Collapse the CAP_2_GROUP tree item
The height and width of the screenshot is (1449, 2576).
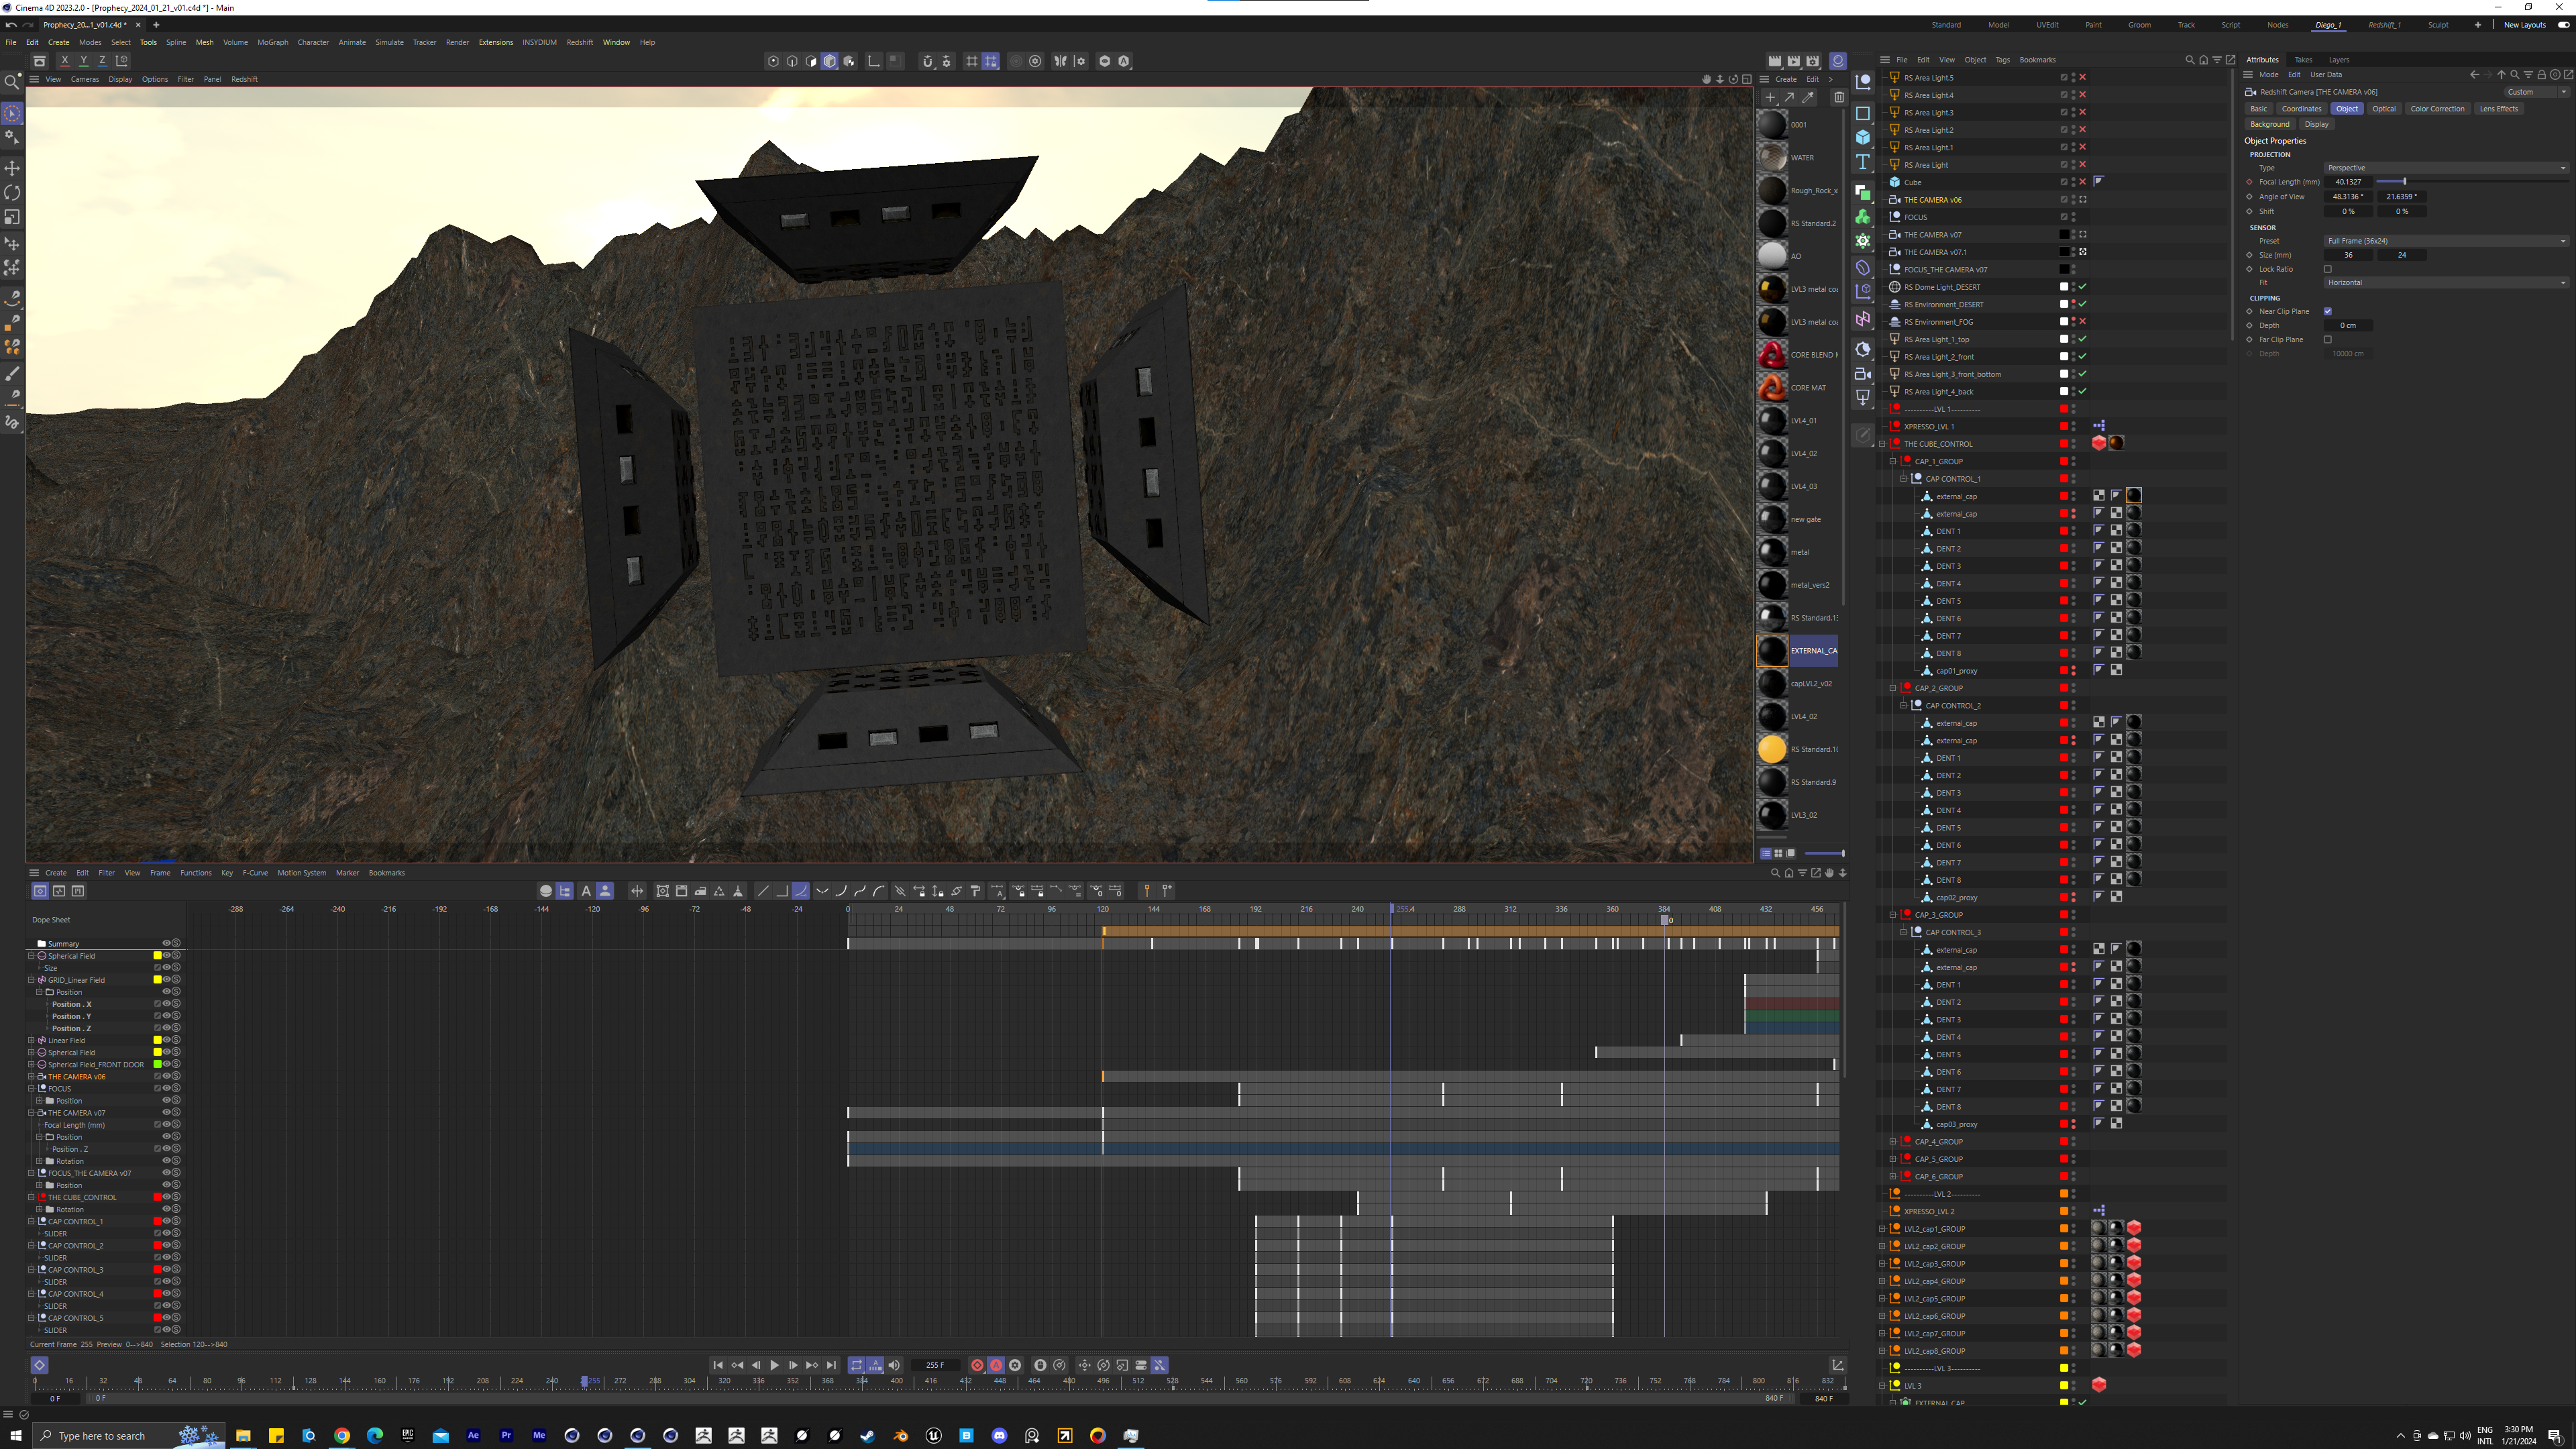click(1892, 688)
